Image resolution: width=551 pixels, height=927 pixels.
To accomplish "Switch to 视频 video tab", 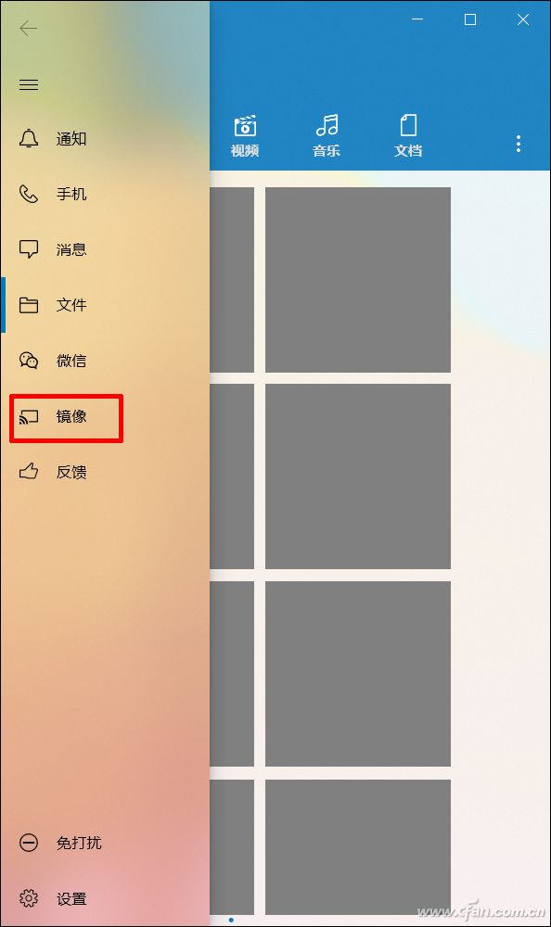I will click(x=245, y=136).
